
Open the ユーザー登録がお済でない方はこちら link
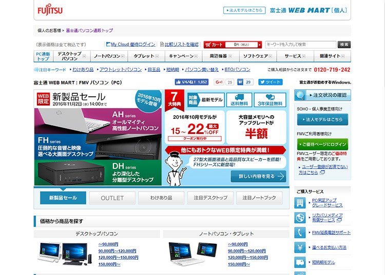[x=323, y=170]
